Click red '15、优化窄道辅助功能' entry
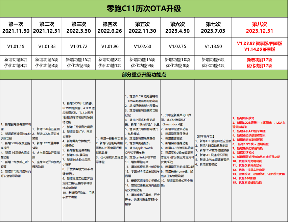This screenshot has width=288, height=222. tap(247, 182)
